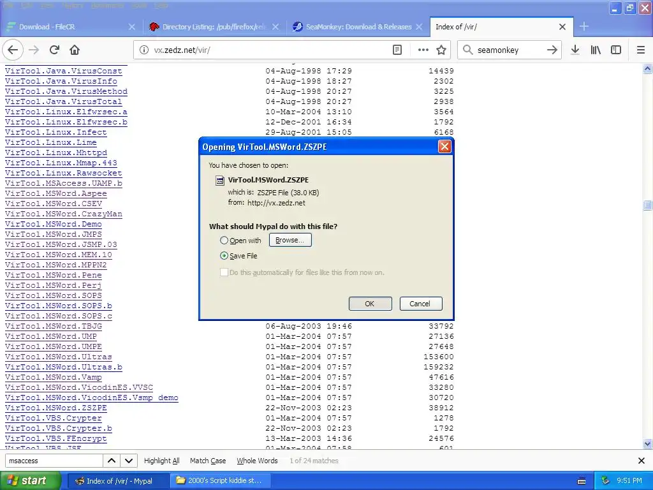Close the Opening VirTool dialog
The image size is (653, 490).
click(444, 147)
